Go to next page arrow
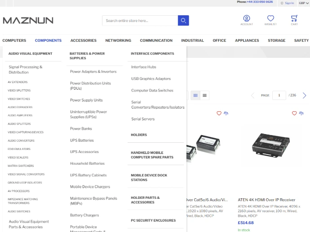Screen dimensions: 310x232 point(304,96)
